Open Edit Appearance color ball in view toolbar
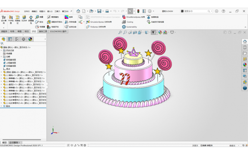 [x=160, y=33]
